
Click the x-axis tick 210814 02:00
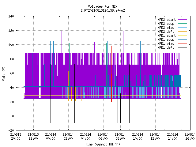pos(68,137)
